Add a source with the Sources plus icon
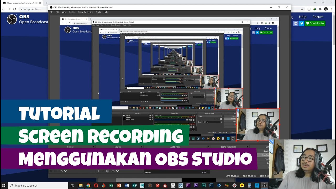Screen dimensions: 336x189 coord(98,171)
